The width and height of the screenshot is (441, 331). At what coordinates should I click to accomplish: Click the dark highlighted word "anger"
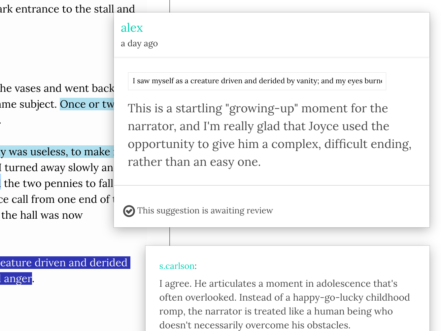17,278
